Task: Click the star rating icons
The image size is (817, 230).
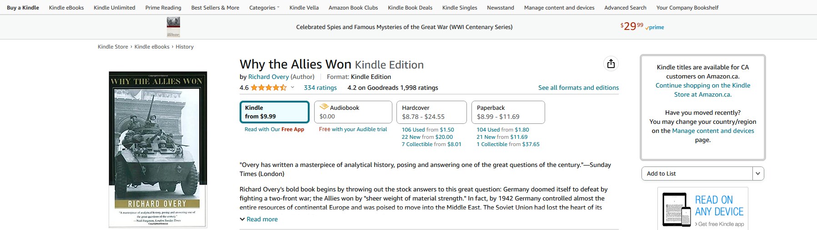Action: click(x=268, y=88)
